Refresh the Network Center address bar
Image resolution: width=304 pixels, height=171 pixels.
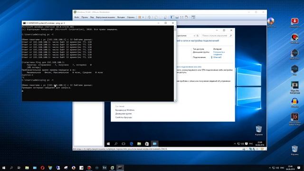click(198, 36)
